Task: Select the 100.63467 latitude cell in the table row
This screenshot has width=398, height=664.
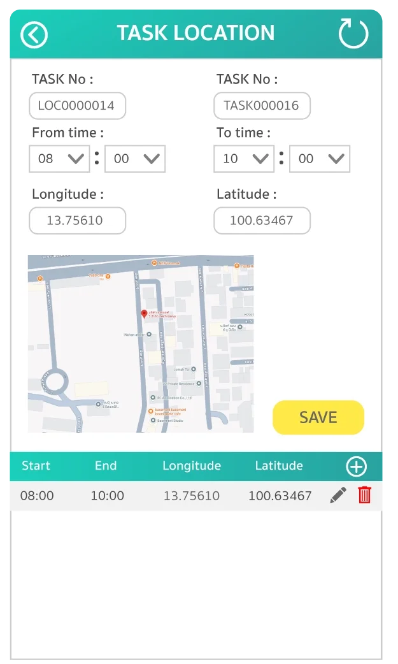Action: [280, 496]
